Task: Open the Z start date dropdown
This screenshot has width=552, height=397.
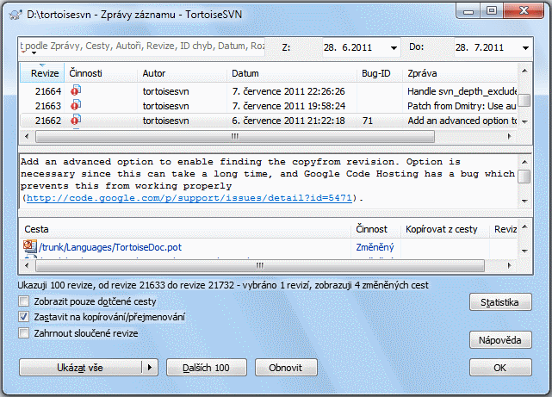Action: [x=394, y=48]
